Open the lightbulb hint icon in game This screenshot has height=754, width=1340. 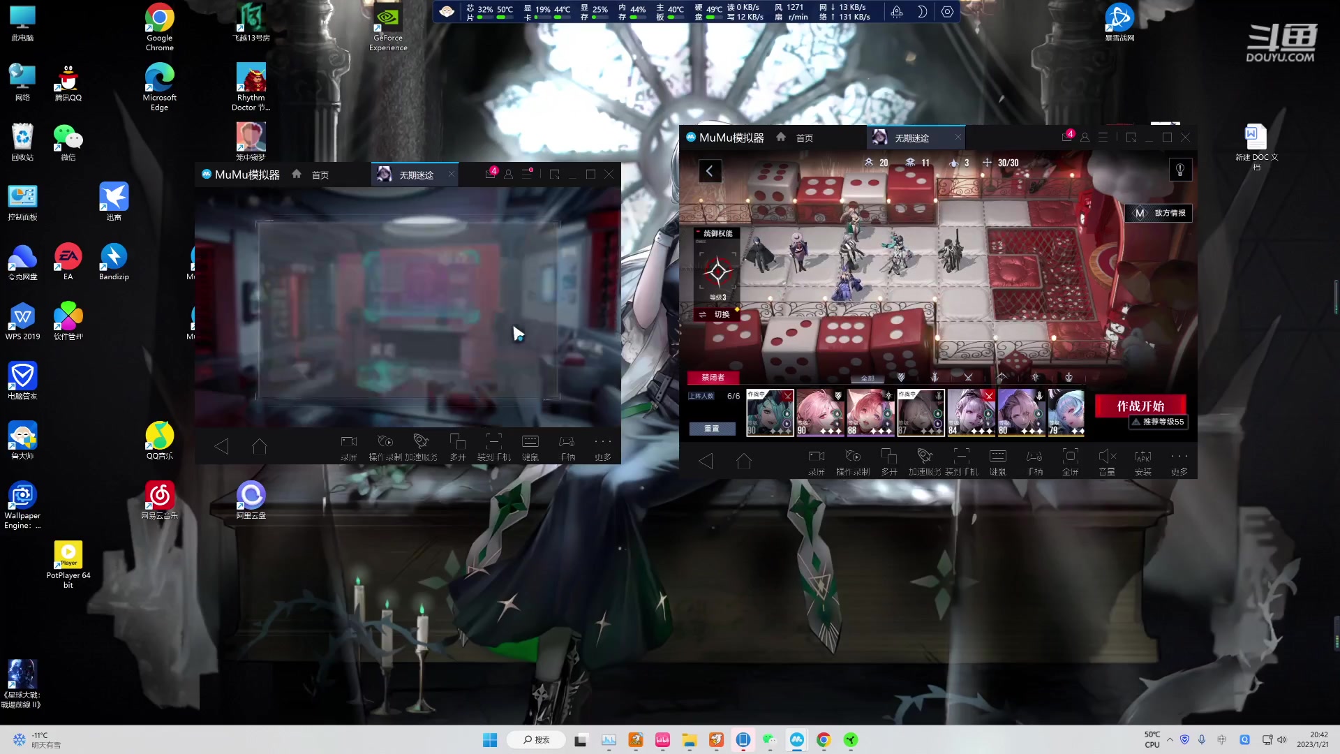click(x=1180, y=170)
